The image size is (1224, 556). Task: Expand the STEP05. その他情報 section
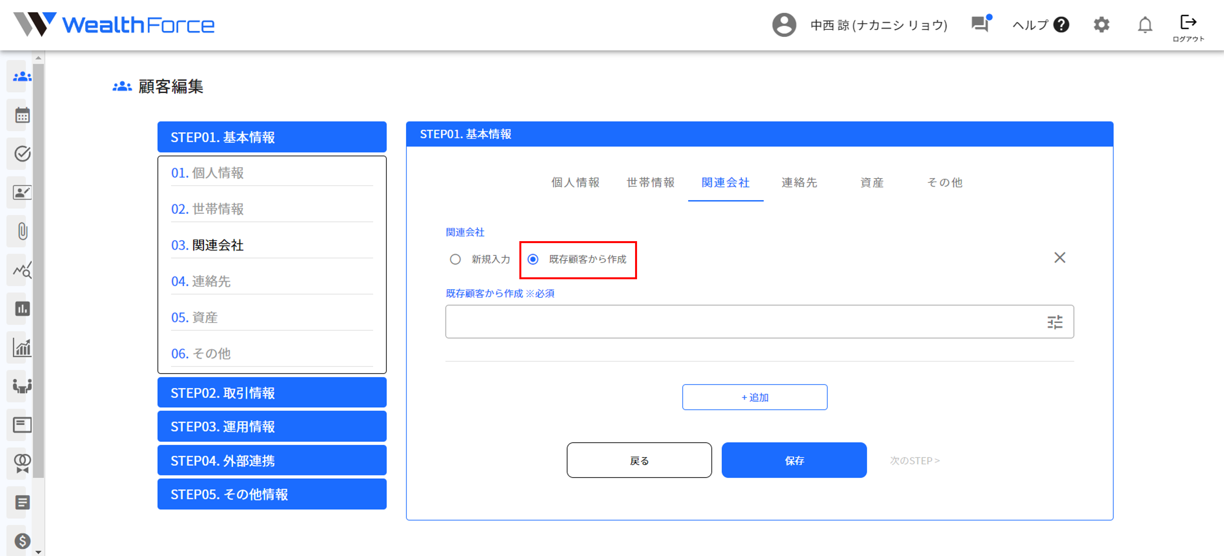coord(272,494)
